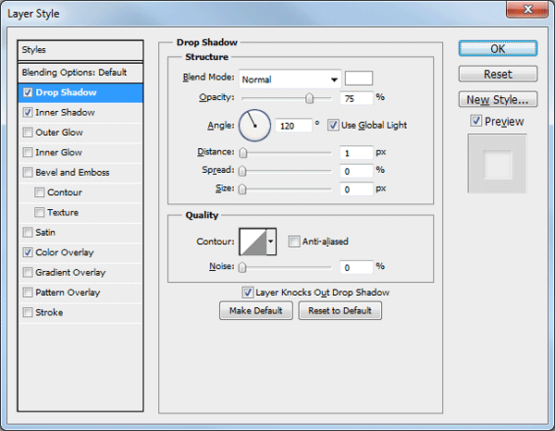Toggle Layer Knocks Out Drop Shadow
The image size is (555, 431).
click(x=247, y=292)
